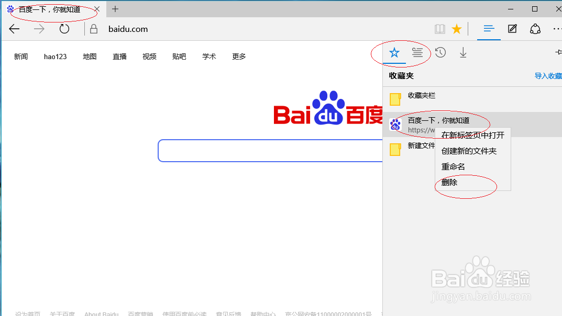The width and height of the screenshot is (562, 316).
Task: Choose 重命名 from context menu
Action: point(473,167)
